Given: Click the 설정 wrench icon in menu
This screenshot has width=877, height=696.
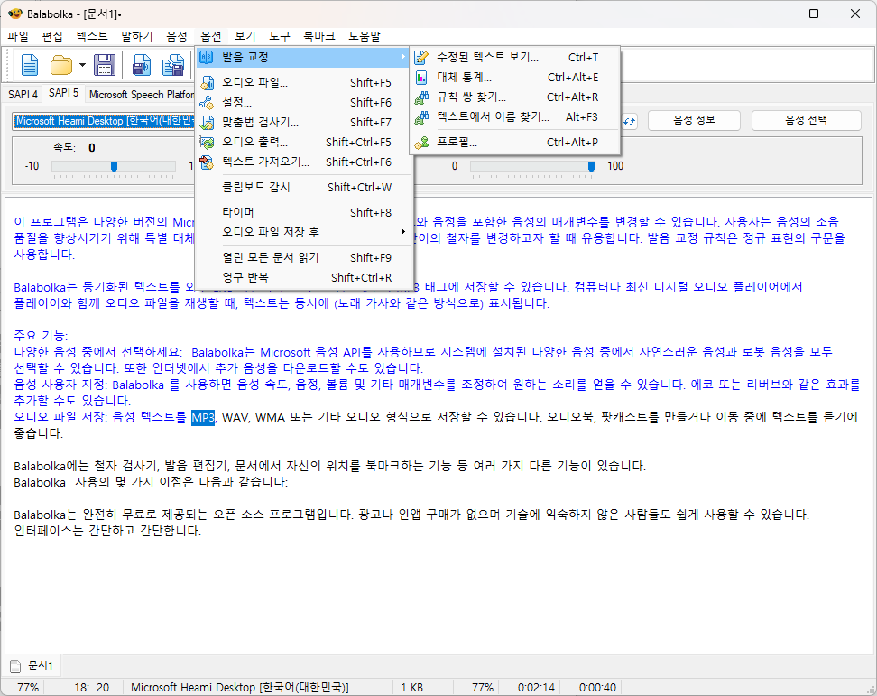Looking at the screenshot, I should 207,102.
